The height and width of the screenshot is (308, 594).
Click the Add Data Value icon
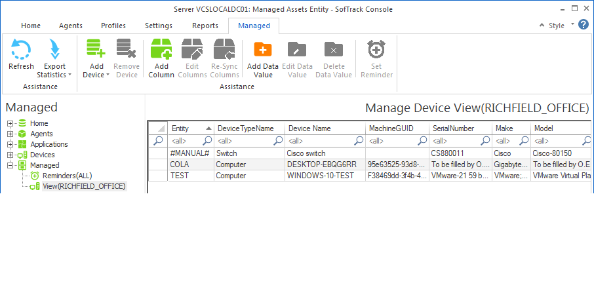pyautogui.click(x=262, y=50)
